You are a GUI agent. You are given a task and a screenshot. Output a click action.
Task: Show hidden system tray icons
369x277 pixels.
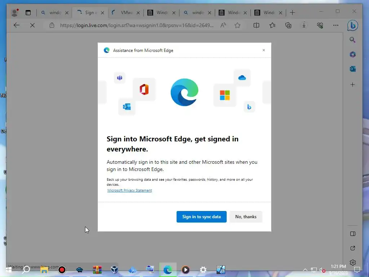305,270
